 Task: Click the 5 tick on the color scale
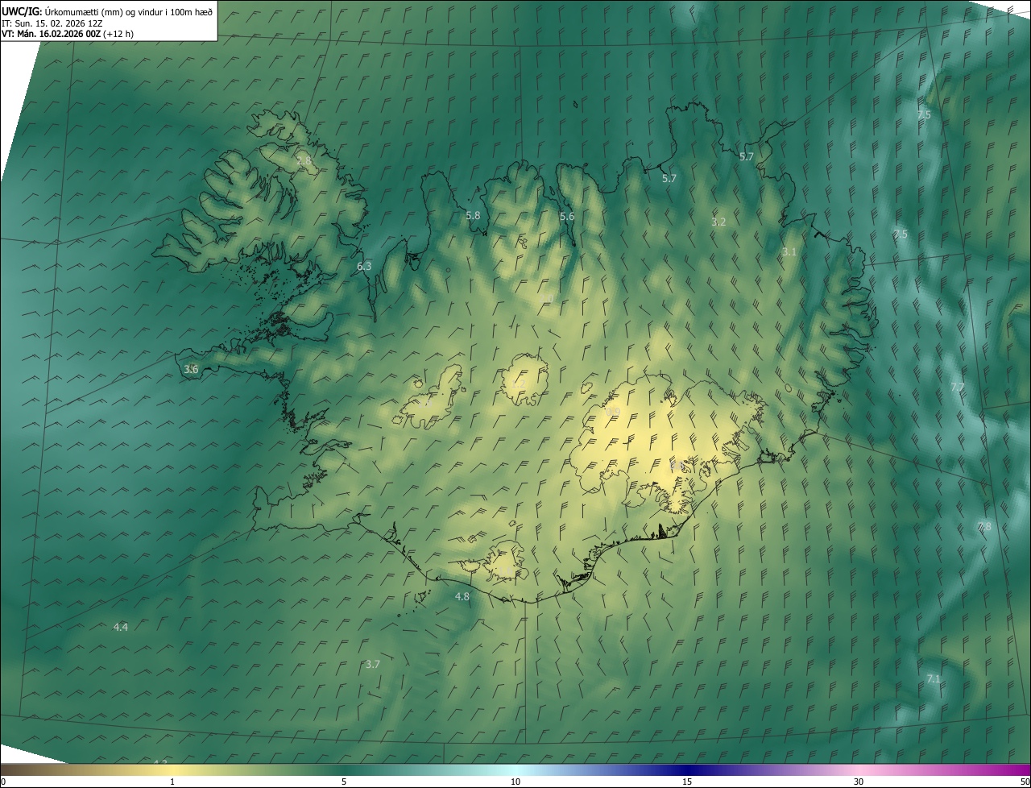click(x=344, y=782)
